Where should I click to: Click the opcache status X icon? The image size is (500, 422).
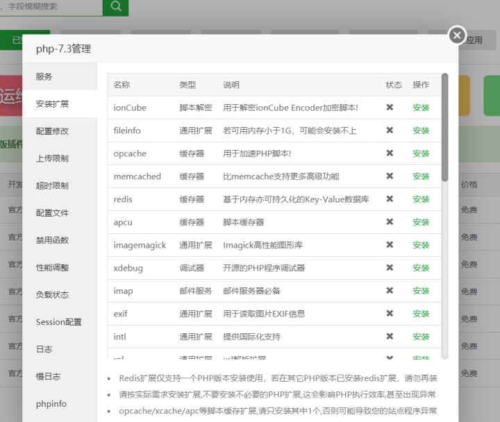[x=390, y=153]
